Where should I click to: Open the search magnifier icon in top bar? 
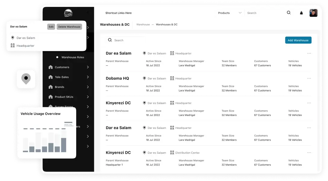coord(289,13)
